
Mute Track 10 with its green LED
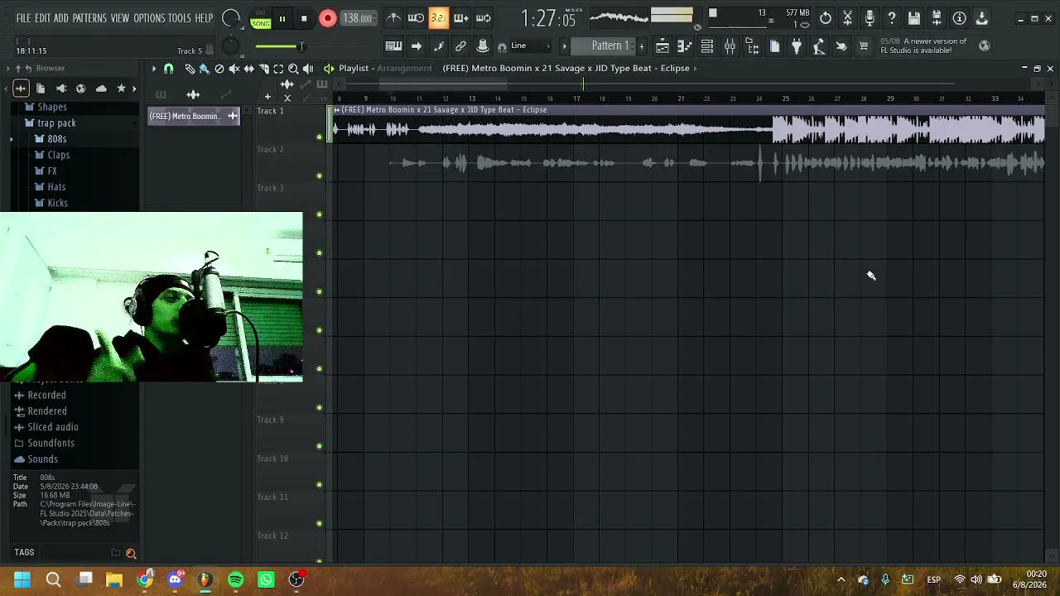(320, 485)
